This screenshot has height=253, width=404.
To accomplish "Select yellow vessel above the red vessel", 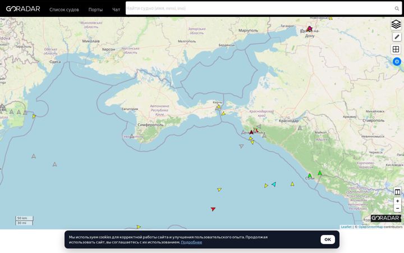I will 219,190.
